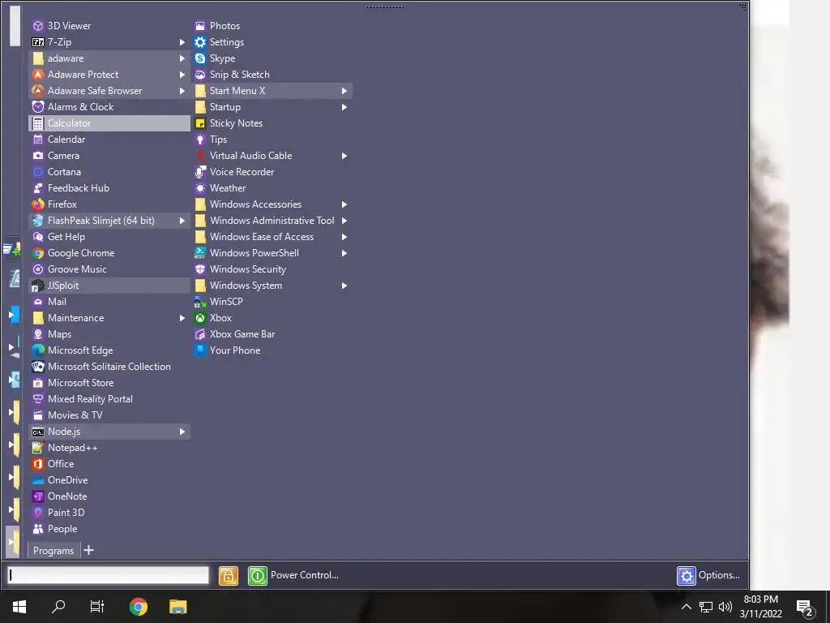Launch Firefox from its icon
The width and height of the screenshot is (830, 623).
(37, 204)
